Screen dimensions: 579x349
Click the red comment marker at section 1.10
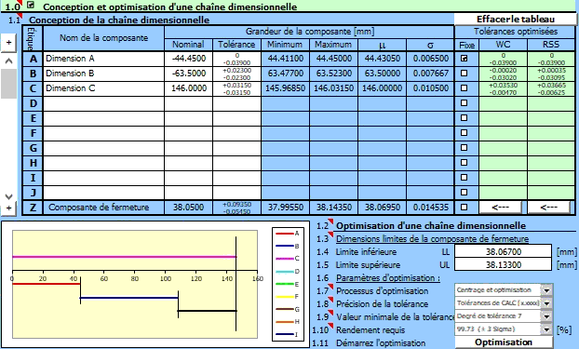point(330,326)
